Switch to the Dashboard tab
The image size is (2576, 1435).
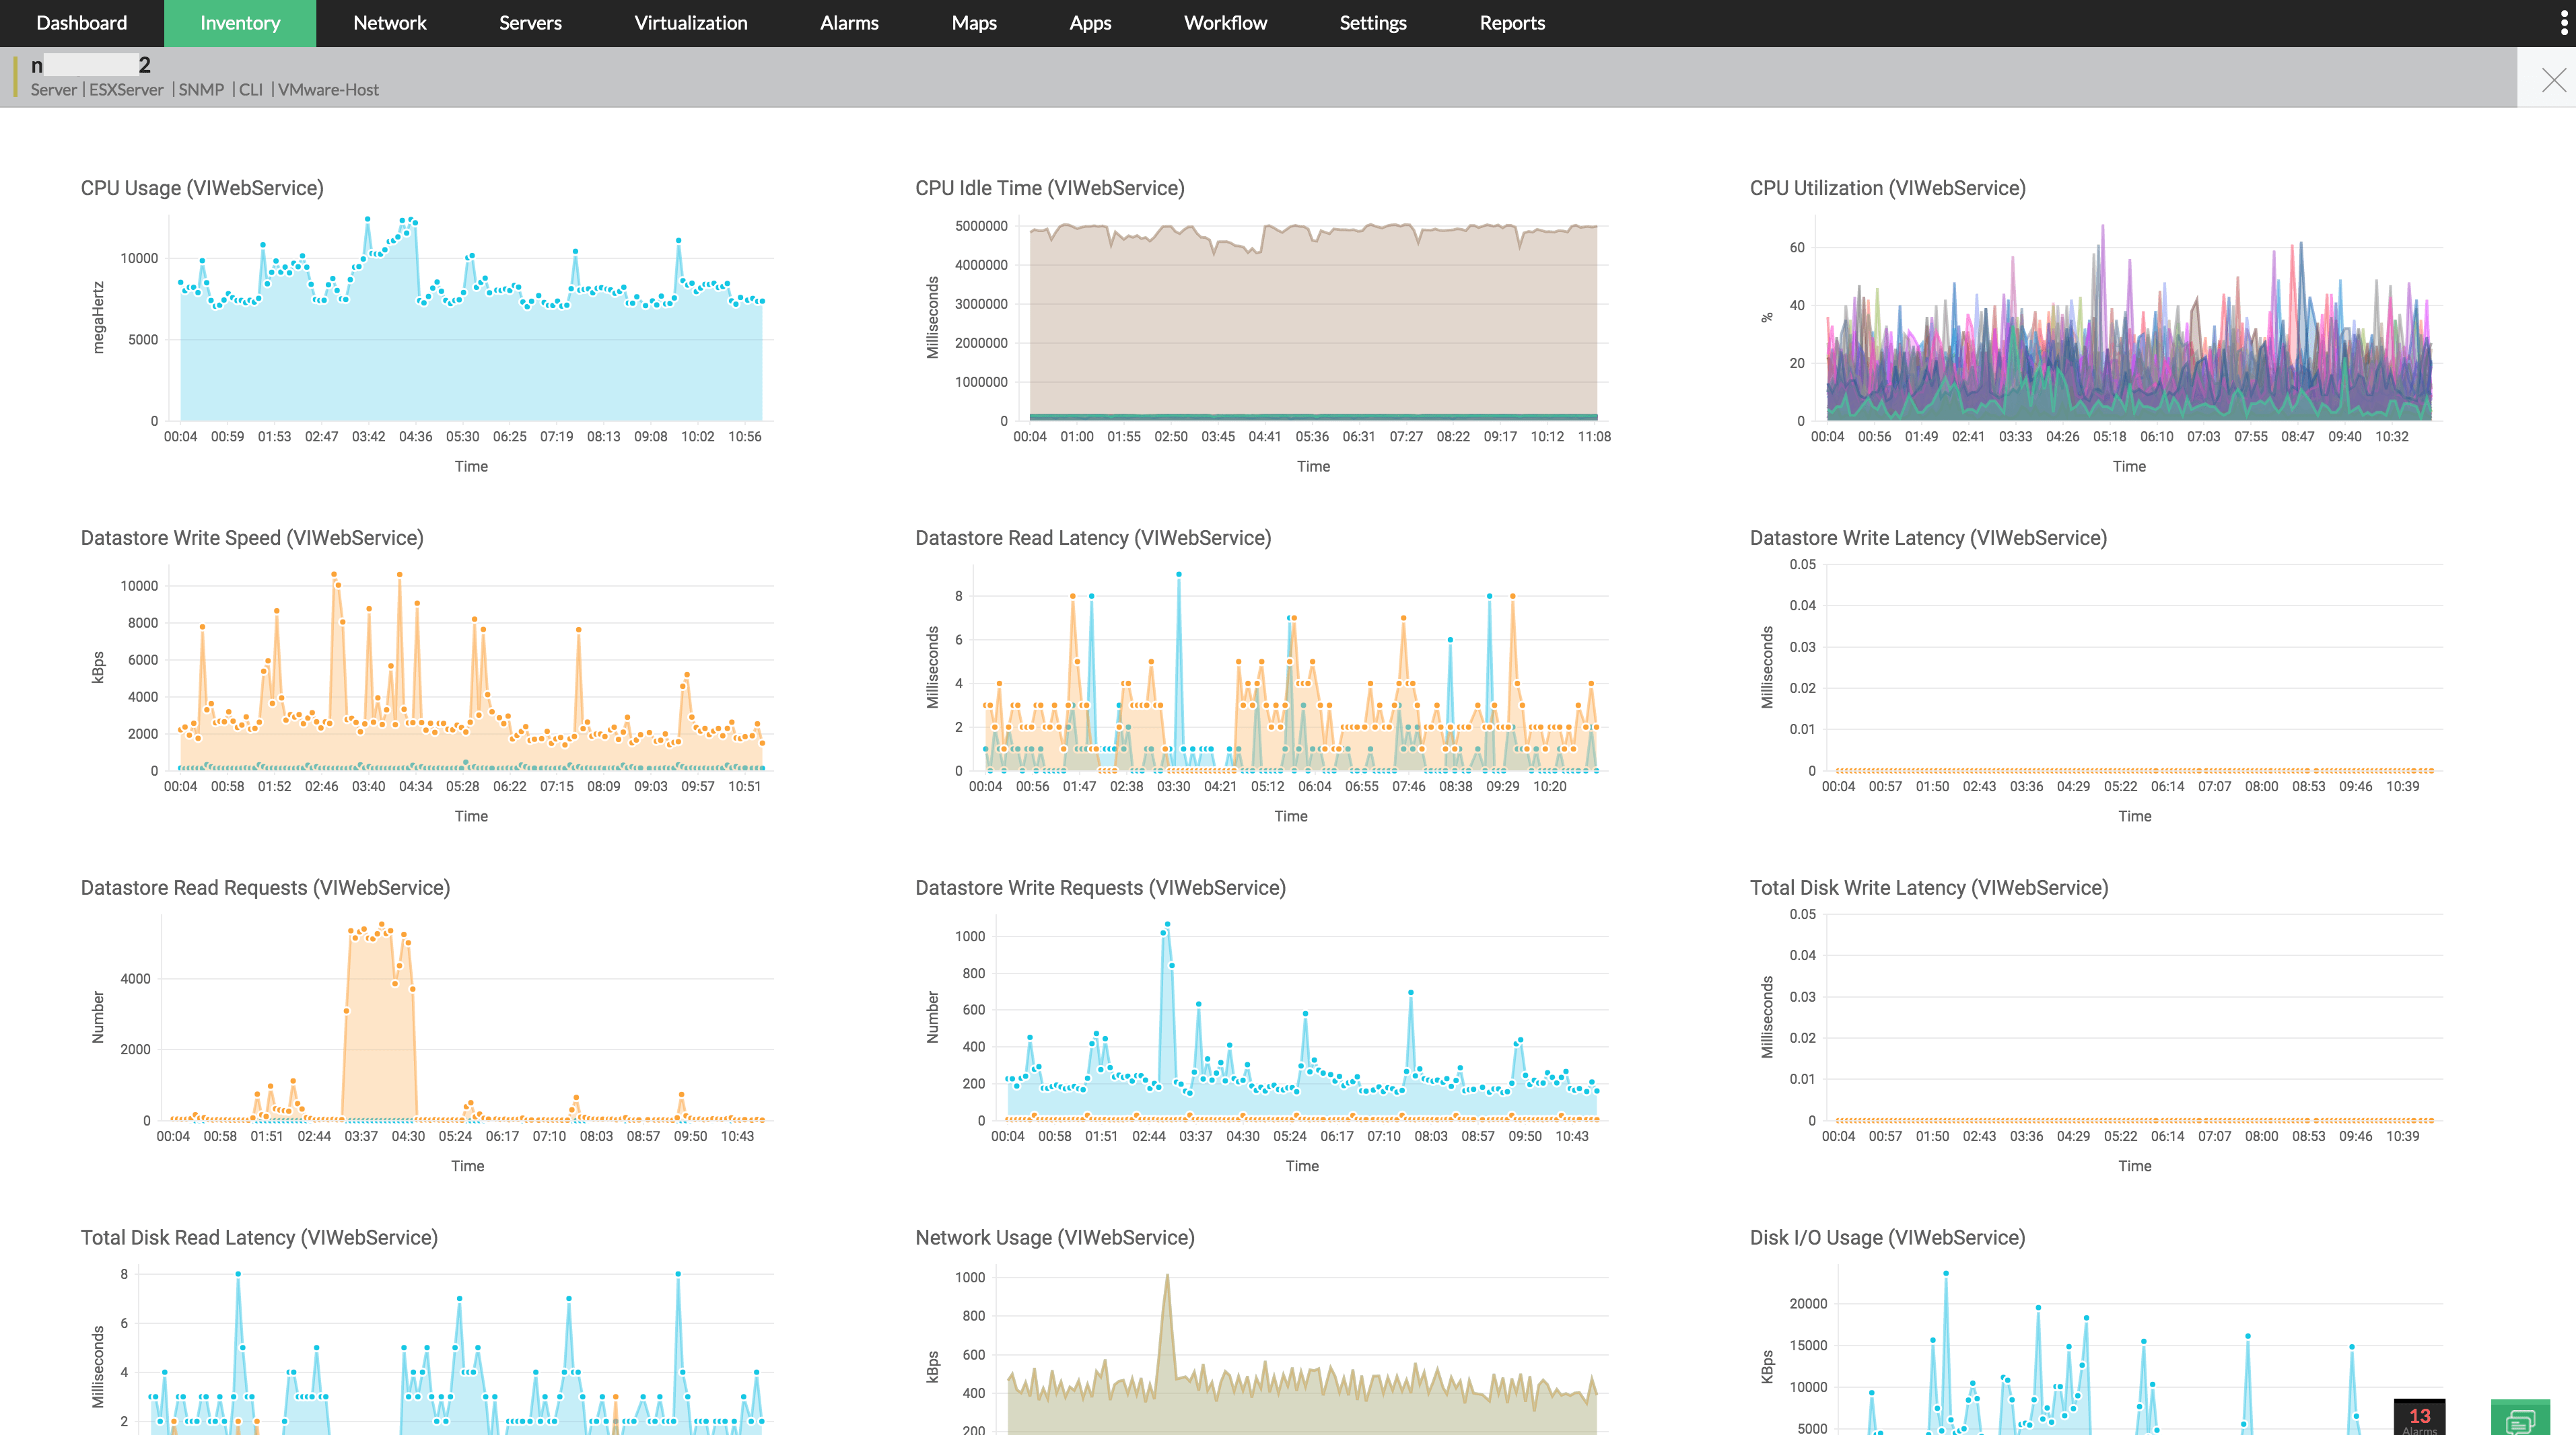tap(80, 22)
